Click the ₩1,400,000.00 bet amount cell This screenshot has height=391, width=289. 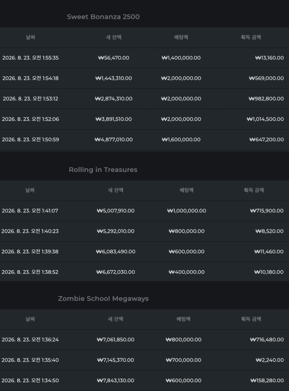coord(181,58)
